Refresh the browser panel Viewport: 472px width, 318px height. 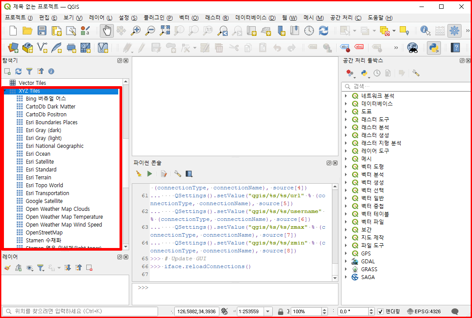pyautogui.click(x=18, y=71)
